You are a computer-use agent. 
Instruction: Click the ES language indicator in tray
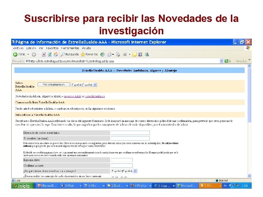[225, 186]
